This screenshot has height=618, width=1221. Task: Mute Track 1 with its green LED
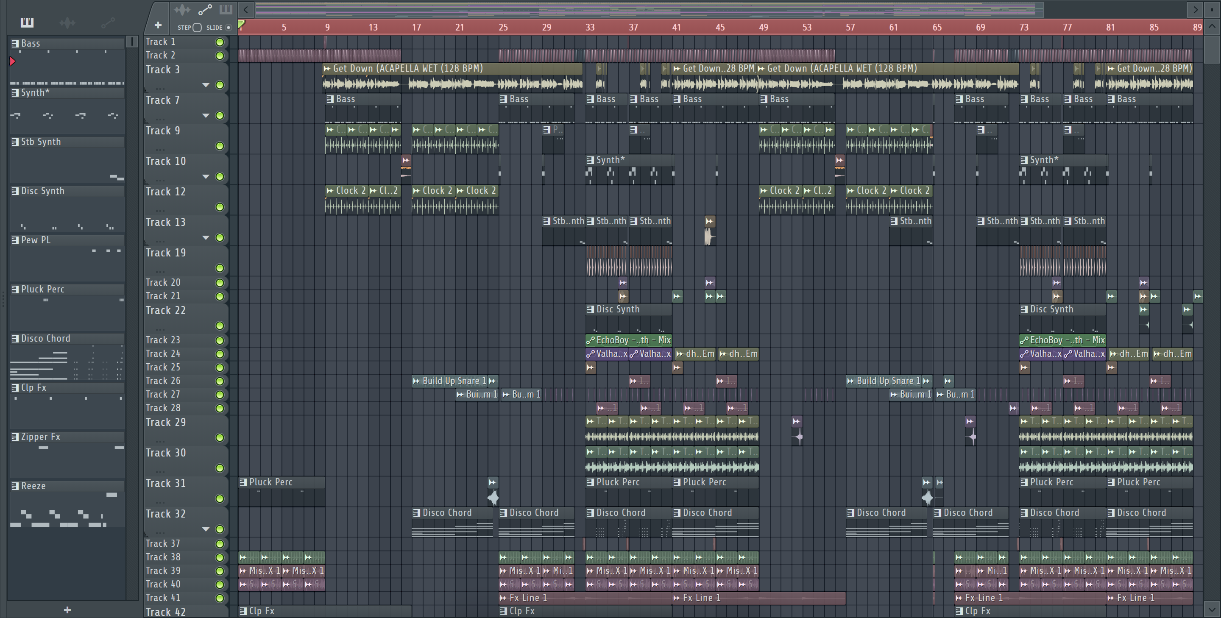click(x=220, y=42)
